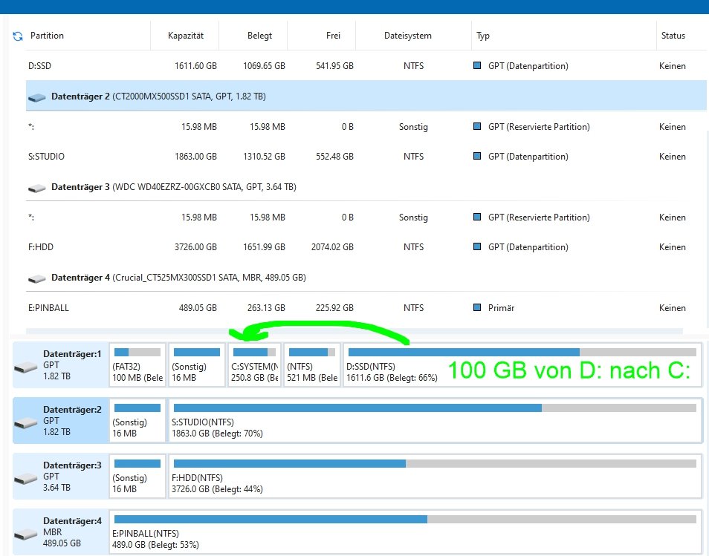Viewport: 709px width, 556px height.
Task: Select the Sonstig 16 MB block on Datenträger:3
Action: coord(137,476)
